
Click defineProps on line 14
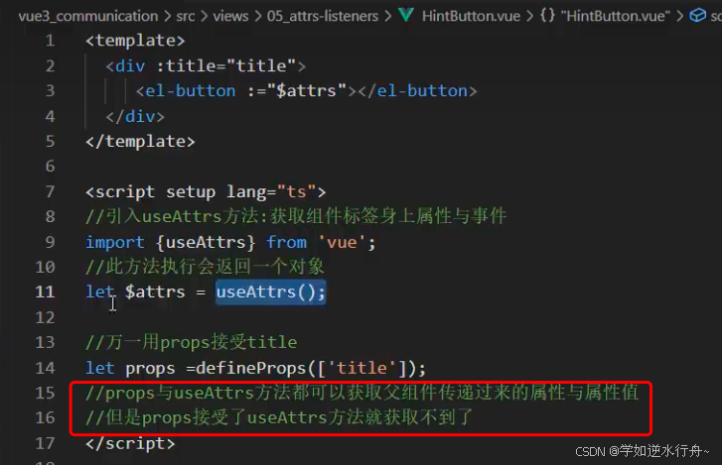251,368
